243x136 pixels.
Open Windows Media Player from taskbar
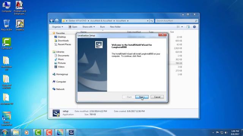(27, 133)
